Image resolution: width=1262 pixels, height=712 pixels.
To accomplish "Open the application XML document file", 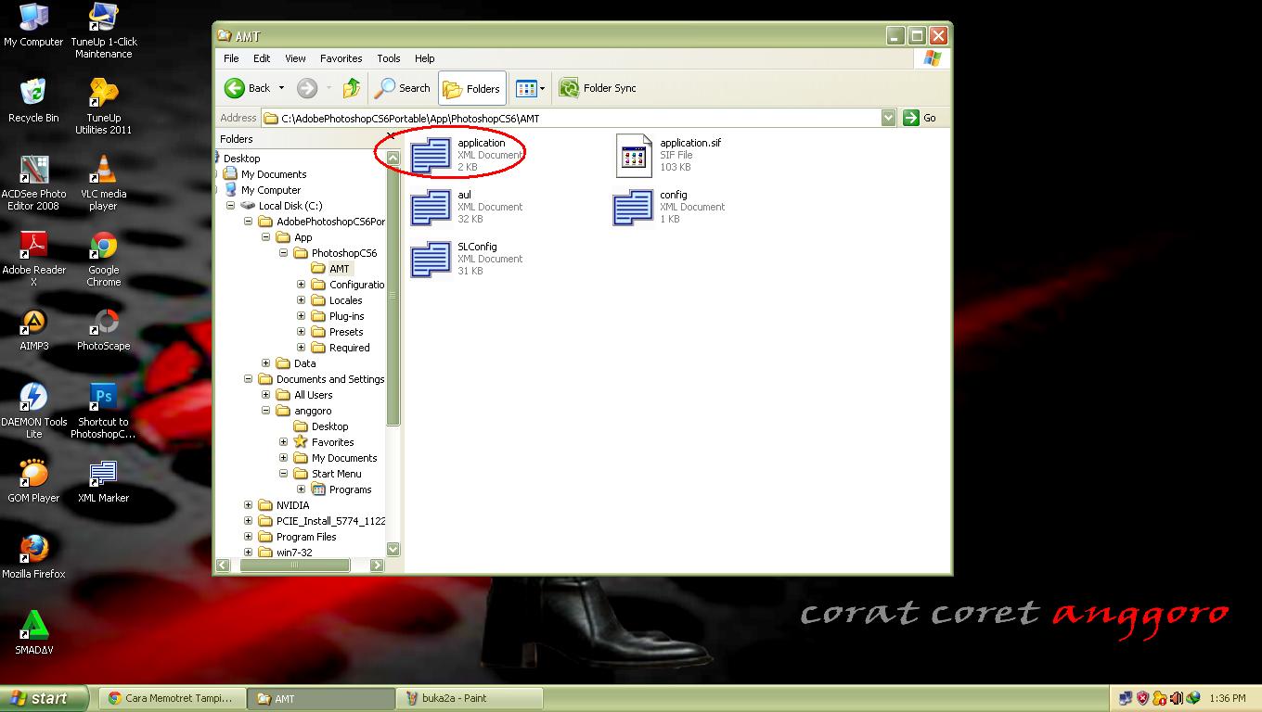I will pos(431,155).
